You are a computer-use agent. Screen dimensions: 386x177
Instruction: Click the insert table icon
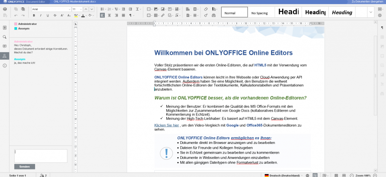tap(156, 15)
